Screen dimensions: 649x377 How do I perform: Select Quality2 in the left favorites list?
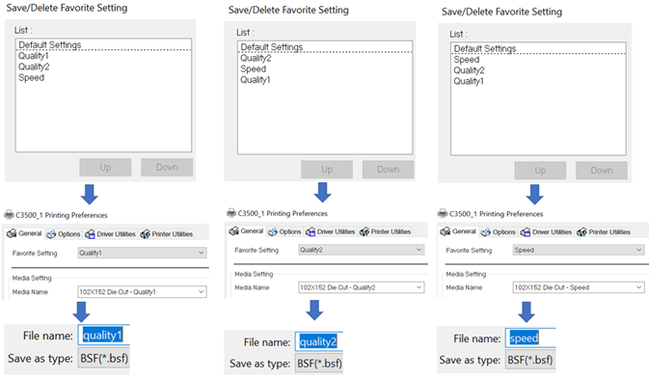tap(34, 67)
